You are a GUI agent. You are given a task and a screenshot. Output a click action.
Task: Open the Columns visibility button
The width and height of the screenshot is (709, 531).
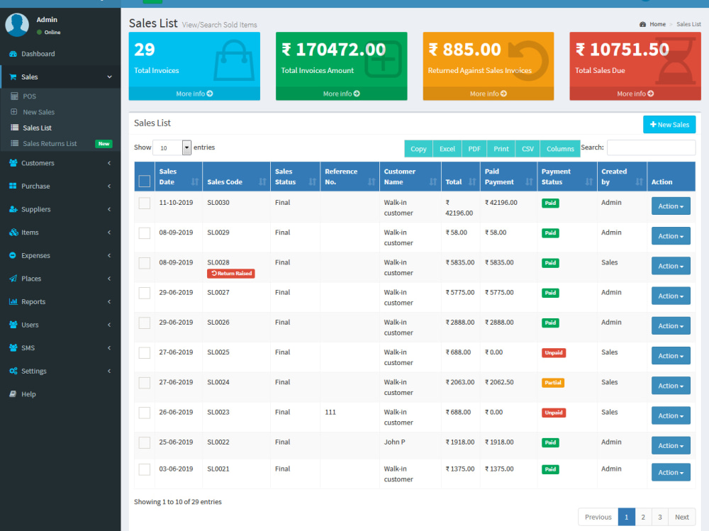pyautogui.click(x=560, y=149)
